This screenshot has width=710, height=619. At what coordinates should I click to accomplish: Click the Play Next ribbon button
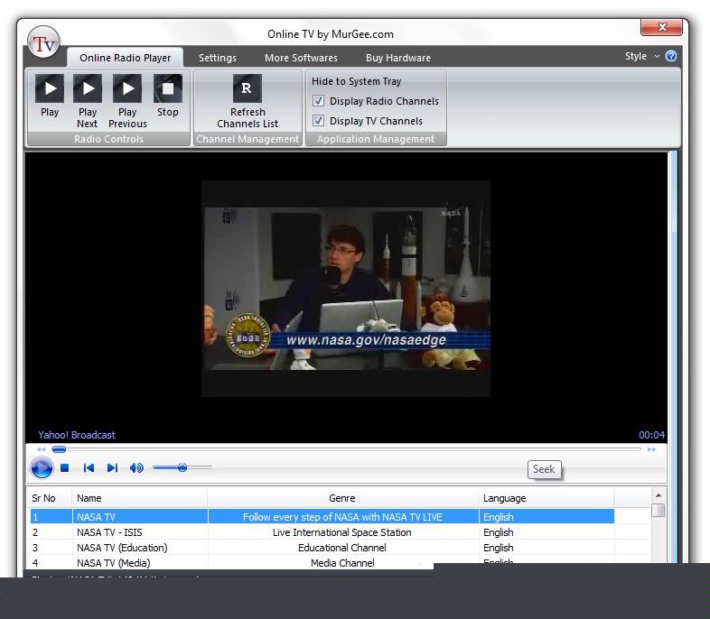[88, 101]
